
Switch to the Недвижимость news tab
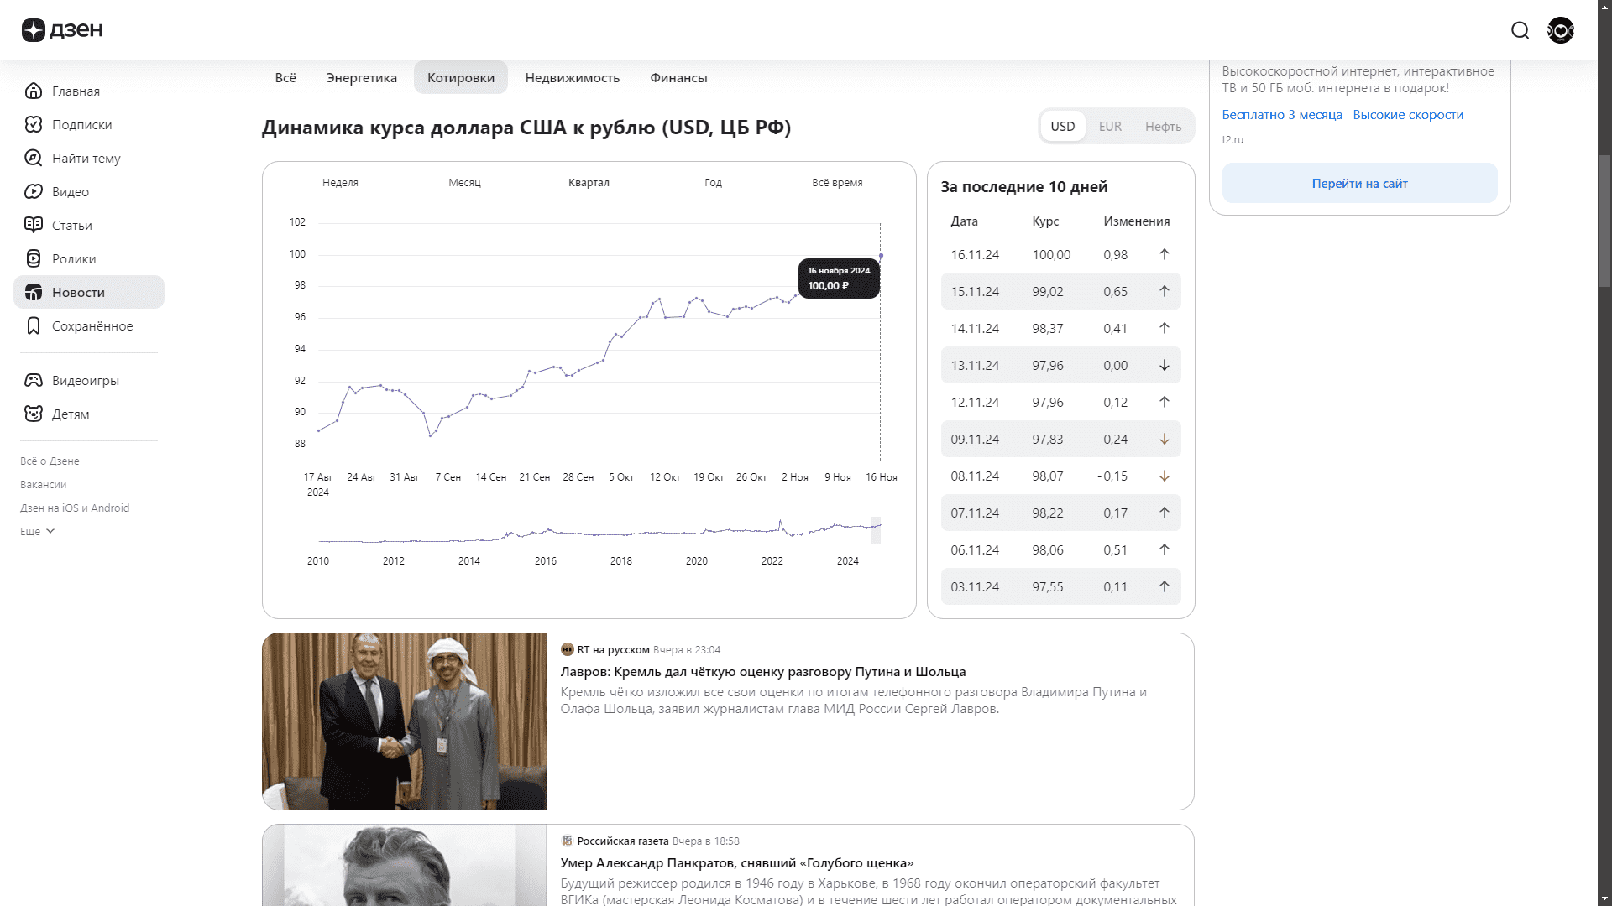coord(572,77)
